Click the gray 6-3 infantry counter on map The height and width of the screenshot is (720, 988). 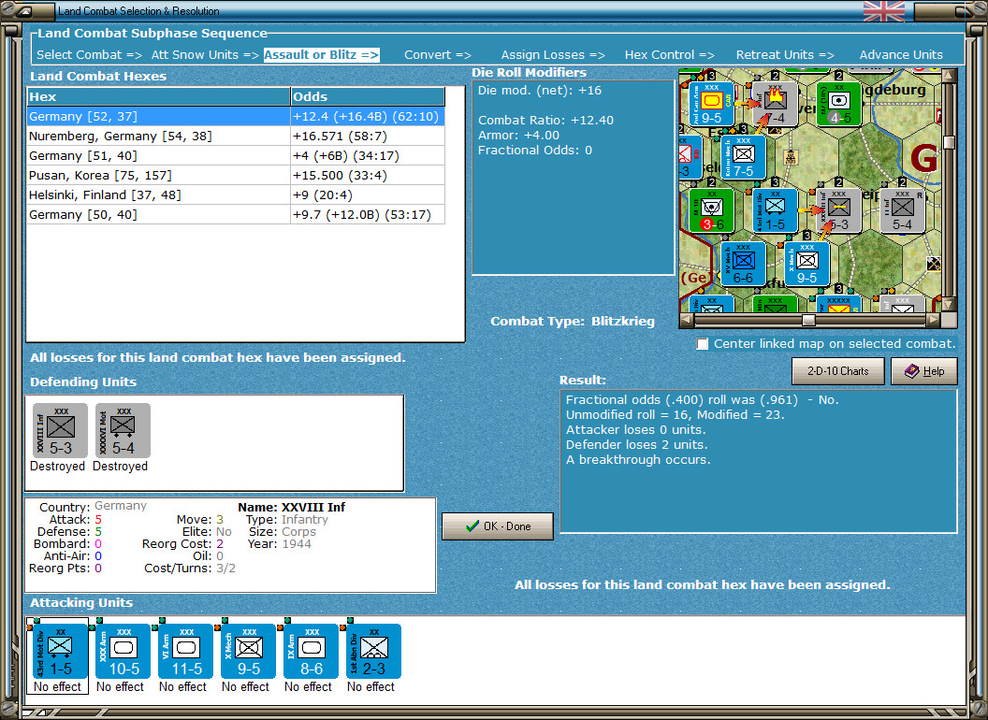click(838, 210)
